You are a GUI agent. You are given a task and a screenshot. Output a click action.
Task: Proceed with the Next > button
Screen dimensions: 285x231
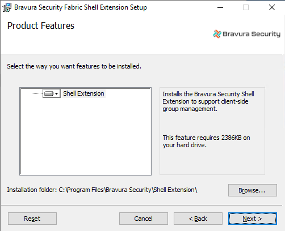coord(253,219)
